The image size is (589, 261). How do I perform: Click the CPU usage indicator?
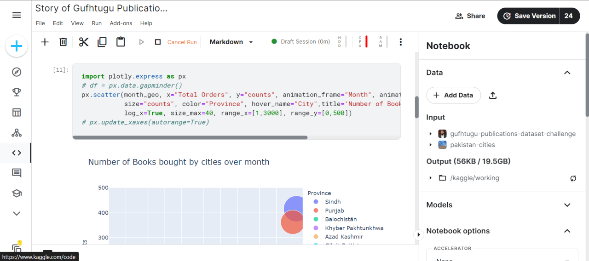(x=363, y=41)
